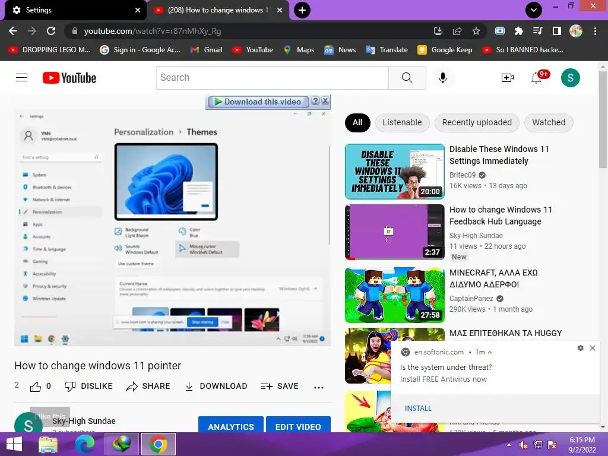This screenshot has height=456, width=608.
Task: Click the DISLIKE button
Action: [x=88, y=386]
